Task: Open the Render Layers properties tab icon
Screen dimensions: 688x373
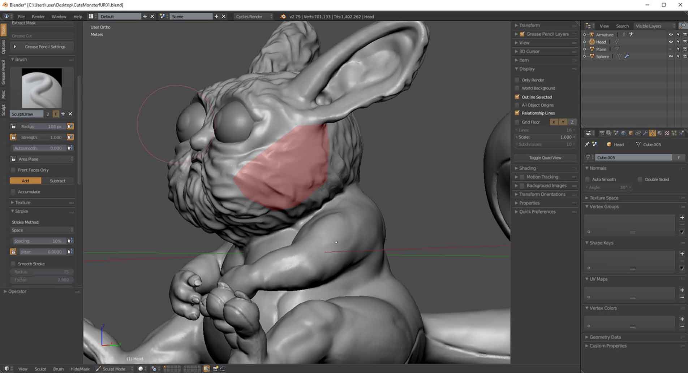Action: point(609,133)
